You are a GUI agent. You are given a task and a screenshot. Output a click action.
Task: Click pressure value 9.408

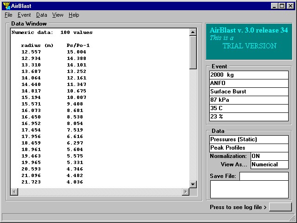[75, 104]
